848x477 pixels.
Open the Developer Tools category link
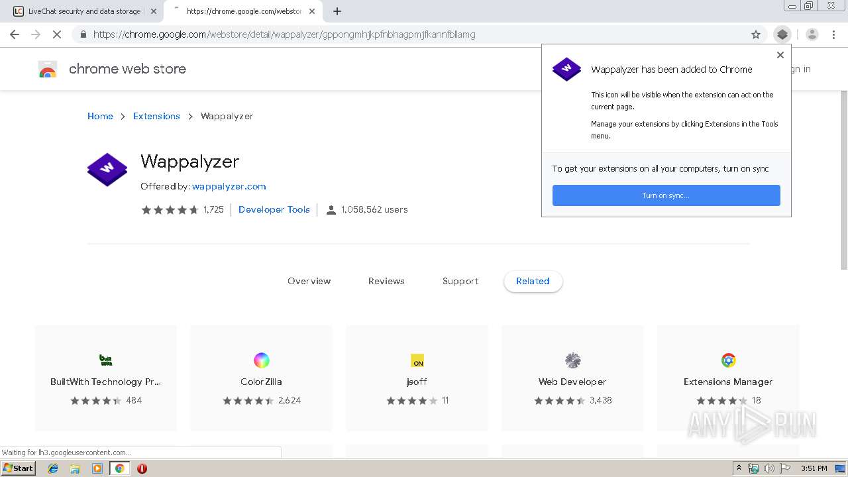(x=274, y=209)
